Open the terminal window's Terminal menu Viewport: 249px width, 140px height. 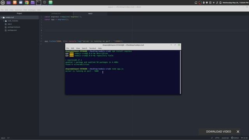click(x=93, y=48)
